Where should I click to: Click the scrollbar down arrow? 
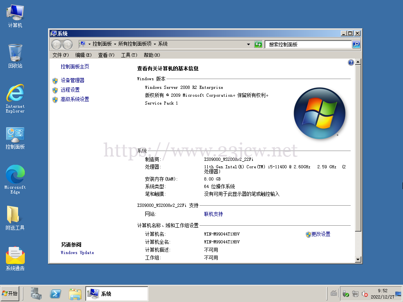[x=358, y=260]
